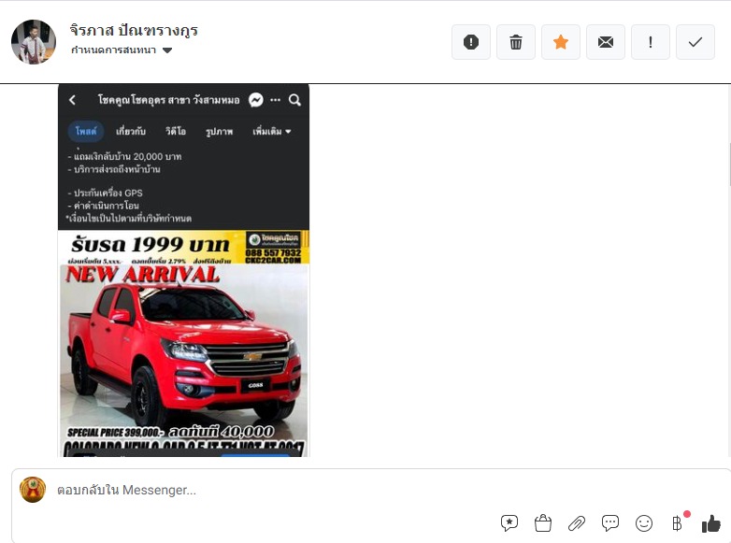731x543 pixels.
Task: Select the วิดีโอ tab in screenshot
Action: tap(176, 132)
